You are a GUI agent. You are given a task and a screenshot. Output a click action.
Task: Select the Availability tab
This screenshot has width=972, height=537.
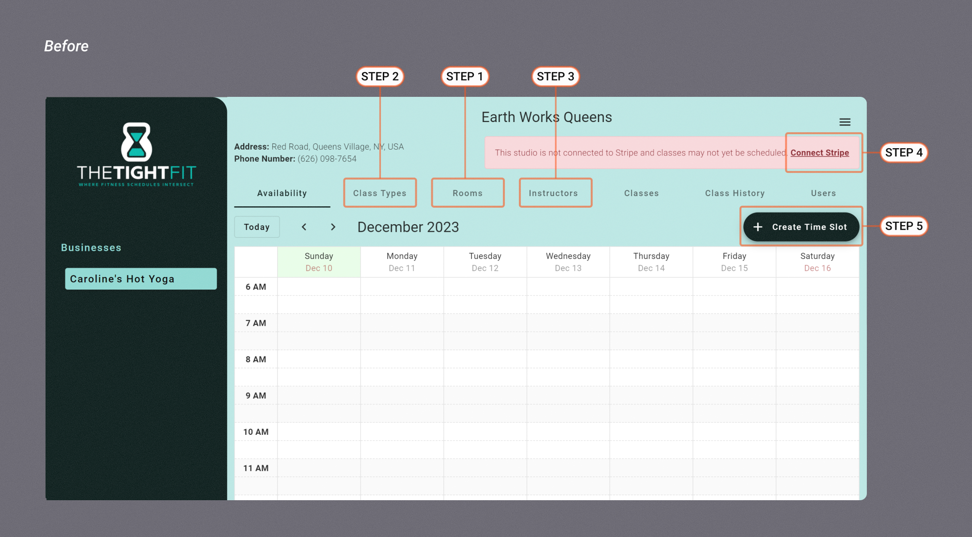tap(282, 193)
